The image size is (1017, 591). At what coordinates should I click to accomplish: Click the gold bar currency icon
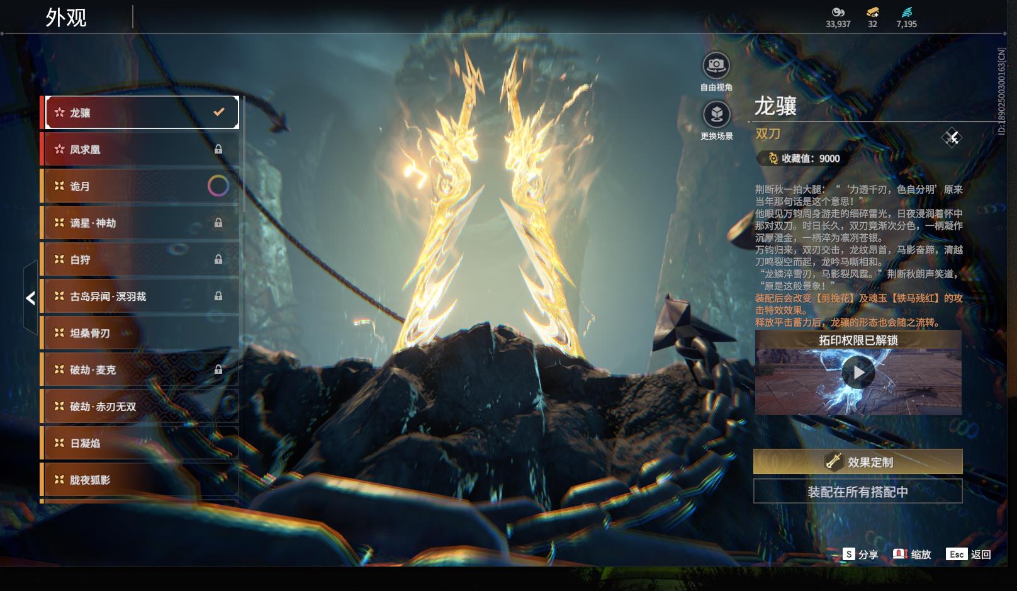coord(872,12)
